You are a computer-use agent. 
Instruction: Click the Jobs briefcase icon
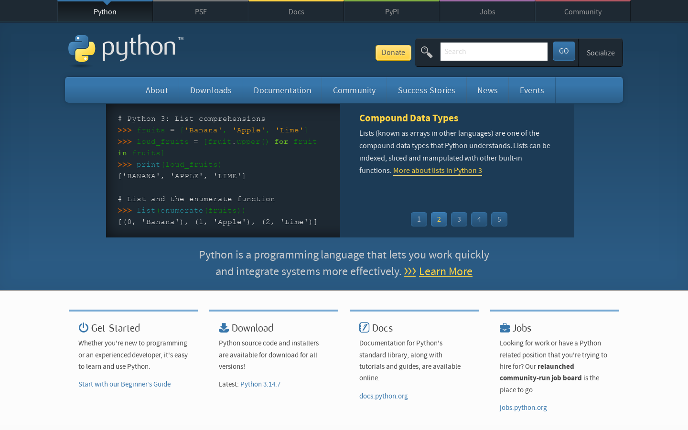pos(505,328)
